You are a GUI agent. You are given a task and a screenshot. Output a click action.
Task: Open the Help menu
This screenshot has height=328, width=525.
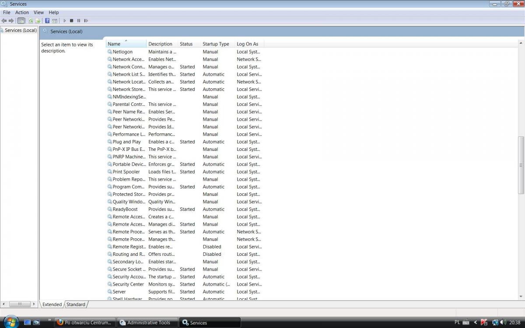pyautogui.click(x=53, y=12)
